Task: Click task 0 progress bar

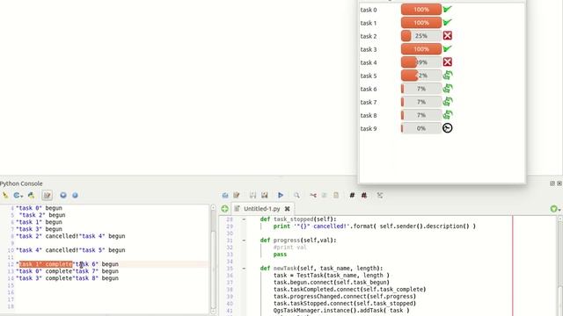Action: tap(421, 10)
